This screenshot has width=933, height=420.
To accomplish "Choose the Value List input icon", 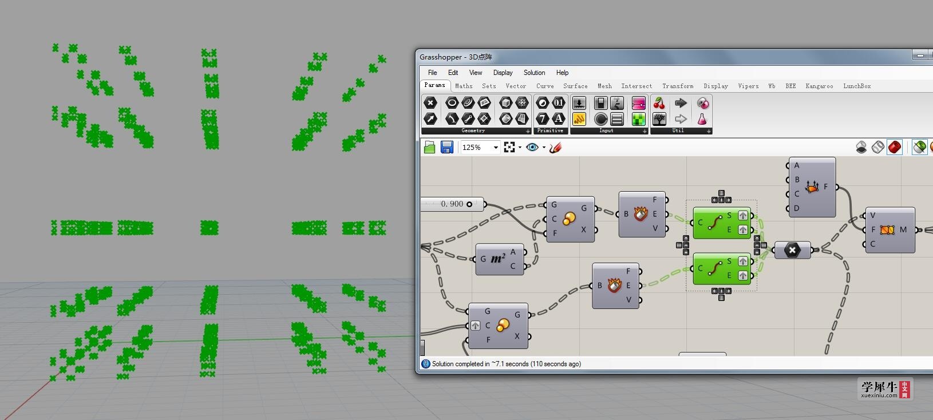I will click(617, 119).
